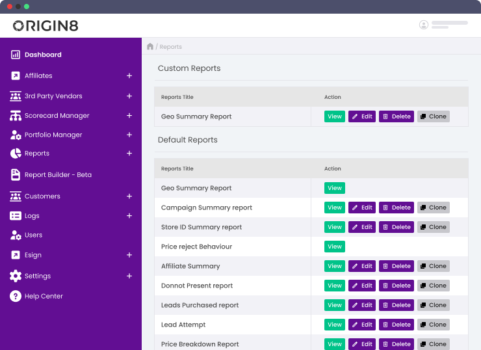This screenshot has width=481, height=350.
Task: Click the Scorecard Manager hierarchy icon
Action: click(16, 116)
